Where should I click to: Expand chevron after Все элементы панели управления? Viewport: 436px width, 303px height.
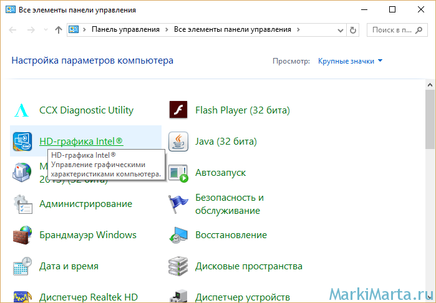point(298,29)
